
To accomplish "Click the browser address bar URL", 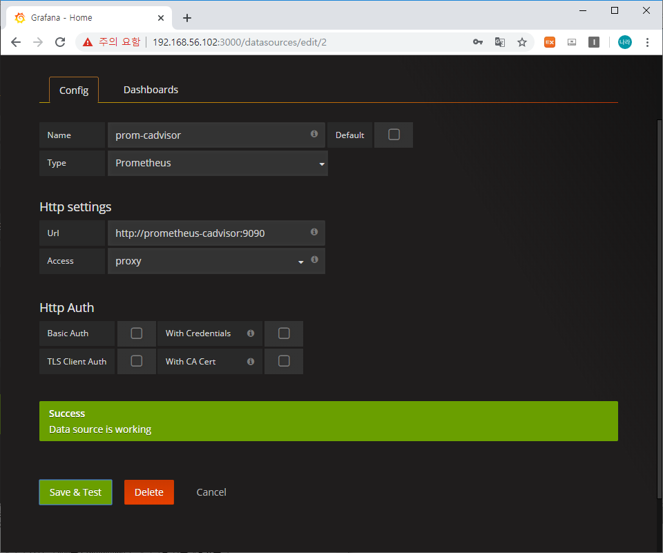I will (x=240, y=42).
